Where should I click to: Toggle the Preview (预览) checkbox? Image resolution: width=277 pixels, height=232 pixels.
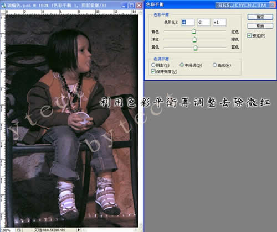point(249,35)
